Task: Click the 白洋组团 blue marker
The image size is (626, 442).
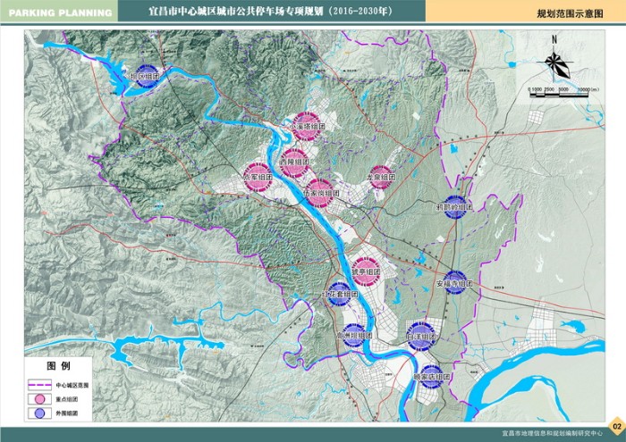Action: pyautogui.click(x=419, y=334)
